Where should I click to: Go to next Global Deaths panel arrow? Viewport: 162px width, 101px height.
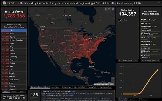pyautogui.click(x=136, y=60)
